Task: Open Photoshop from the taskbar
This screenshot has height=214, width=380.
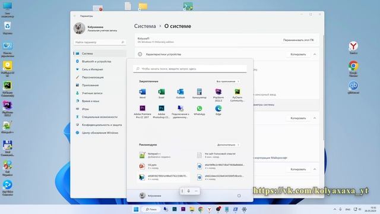Action: pos(175,209)
